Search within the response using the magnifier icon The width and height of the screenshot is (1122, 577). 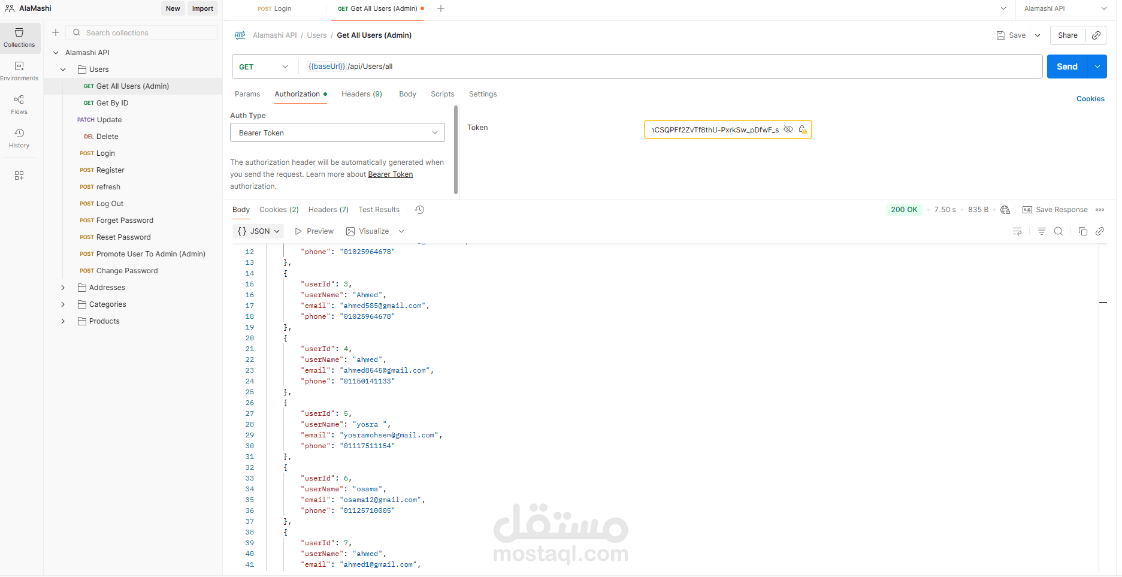click(1059, 231)
